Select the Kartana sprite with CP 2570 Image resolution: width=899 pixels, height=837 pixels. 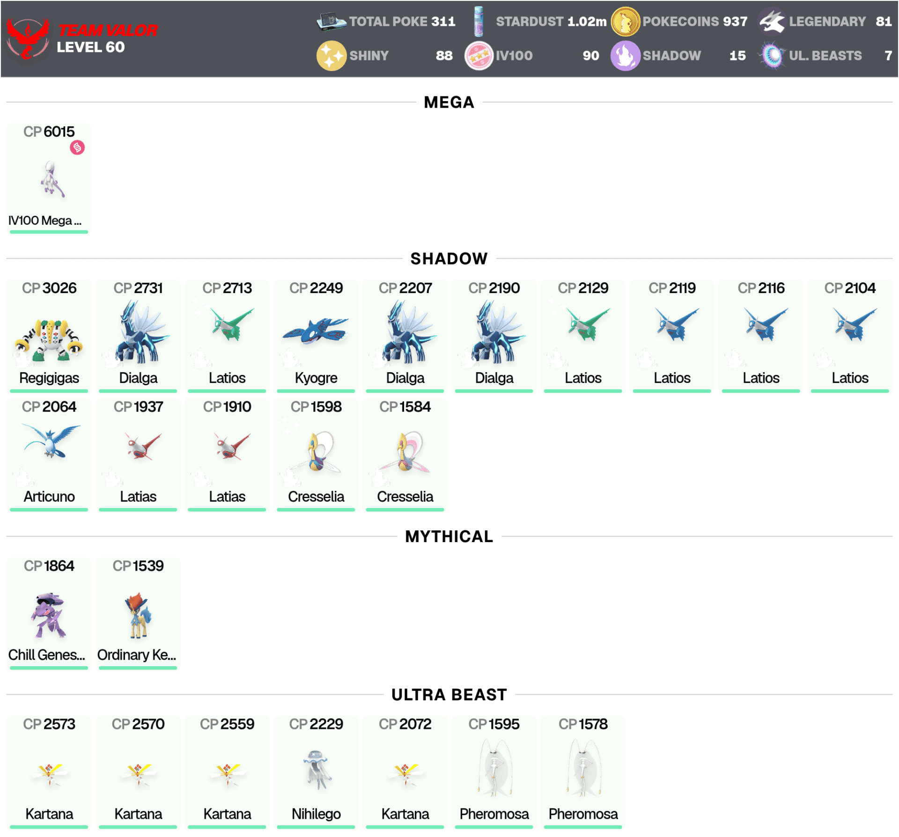point(138,775)
